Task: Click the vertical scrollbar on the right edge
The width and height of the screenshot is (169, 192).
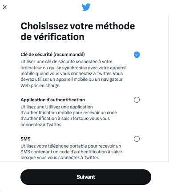Action: click(x=169, y=88)
